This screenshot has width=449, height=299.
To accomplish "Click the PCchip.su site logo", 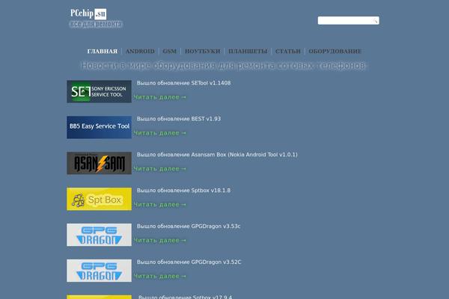I will [x=88, y=13].
